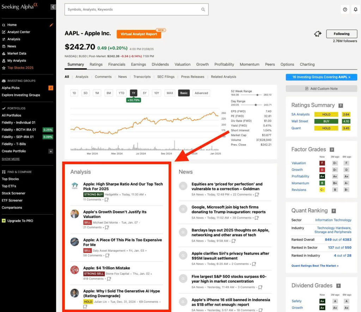Click the AAPL price line chart

145,123
